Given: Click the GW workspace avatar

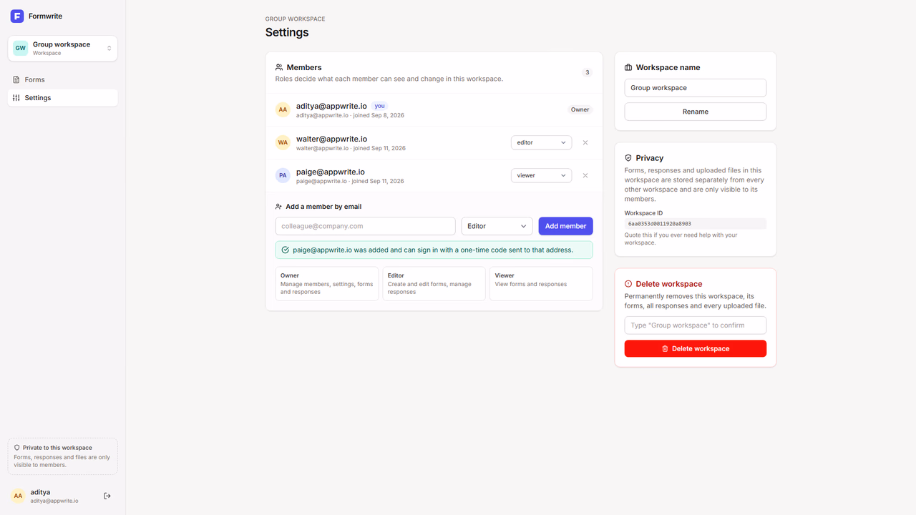Looking at the screenshot, I should (x=20, y=48).
